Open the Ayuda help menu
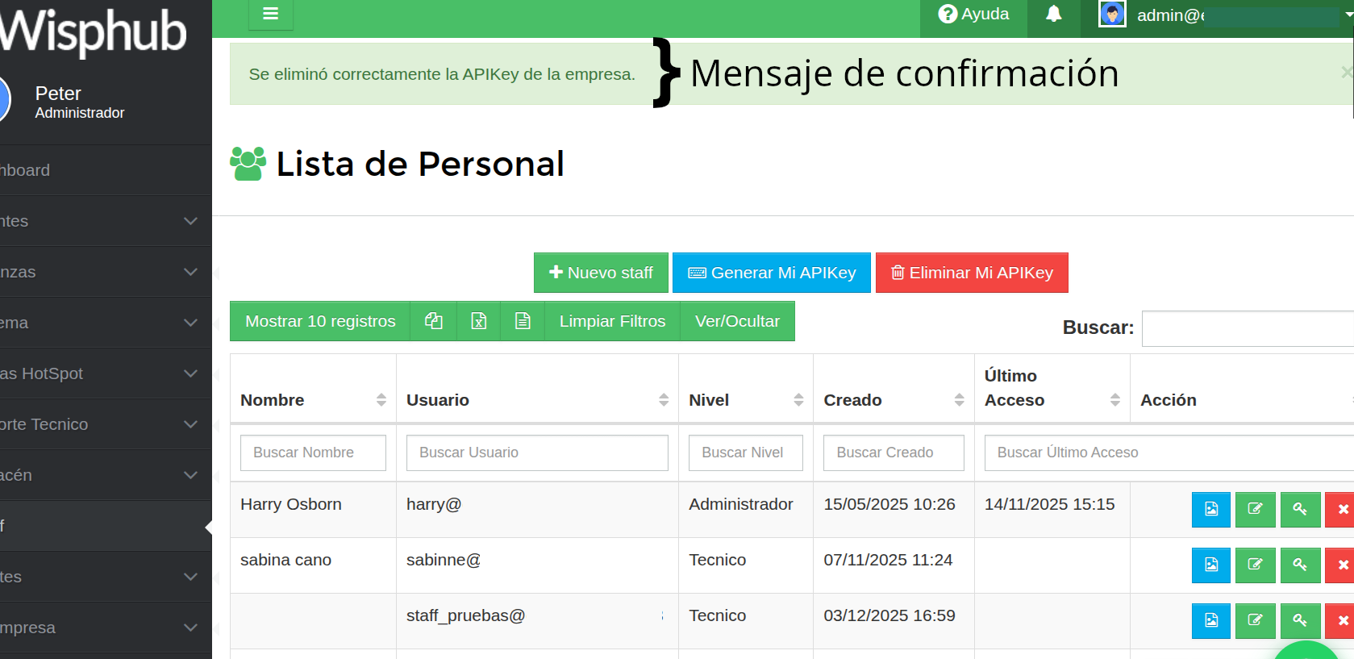1354x659 pixels. click(x=973, y=14)
